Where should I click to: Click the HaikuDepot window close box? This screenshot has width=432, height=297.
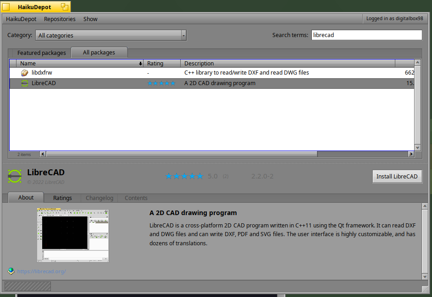(6, 7)
